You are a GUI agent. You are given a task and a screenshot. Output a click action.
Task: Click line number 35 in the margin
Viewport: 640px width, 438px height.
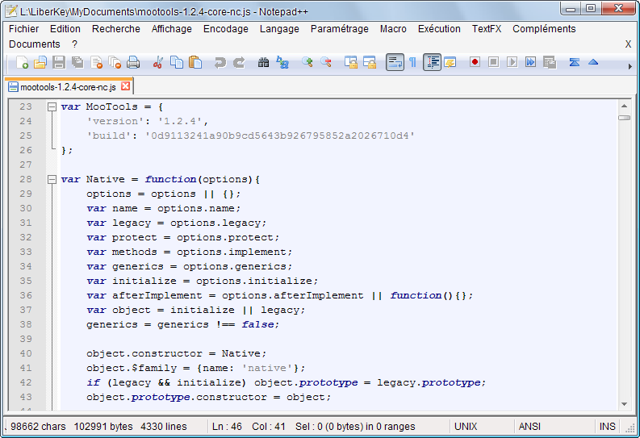coord(26,281)
